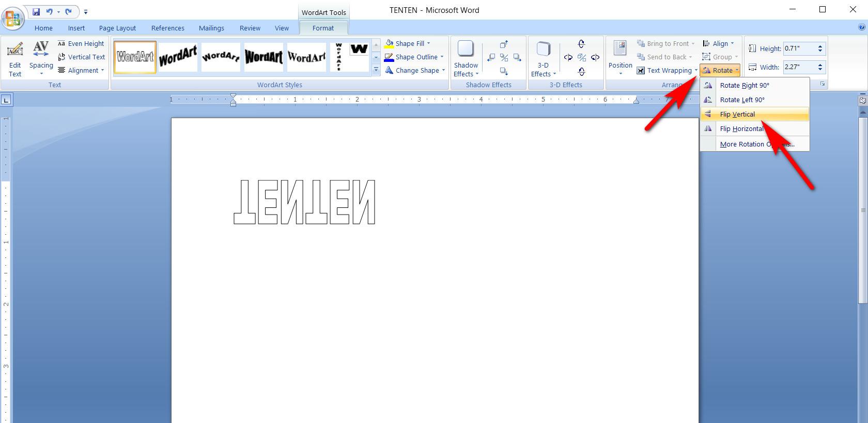Tilt 3-D effect right

point(595,58)
